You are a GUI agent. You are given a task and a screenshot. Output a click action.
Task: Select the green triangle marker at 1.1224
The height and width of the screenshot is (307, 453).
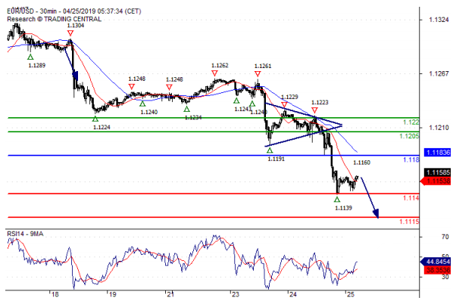coord(95,119)
